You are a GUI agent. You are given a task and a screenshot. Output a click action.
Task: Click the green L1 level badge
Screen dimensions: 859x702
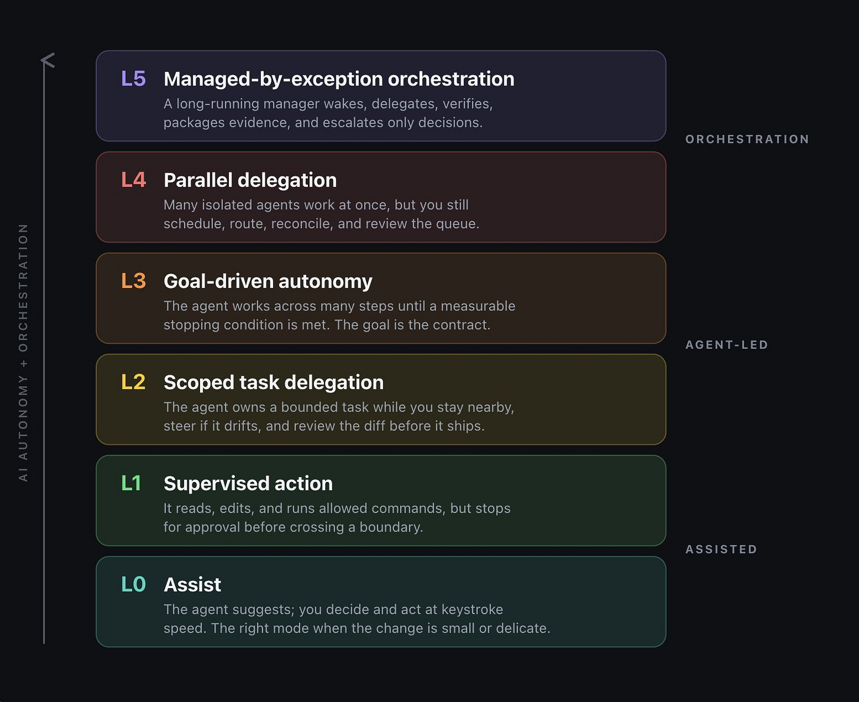131,483
